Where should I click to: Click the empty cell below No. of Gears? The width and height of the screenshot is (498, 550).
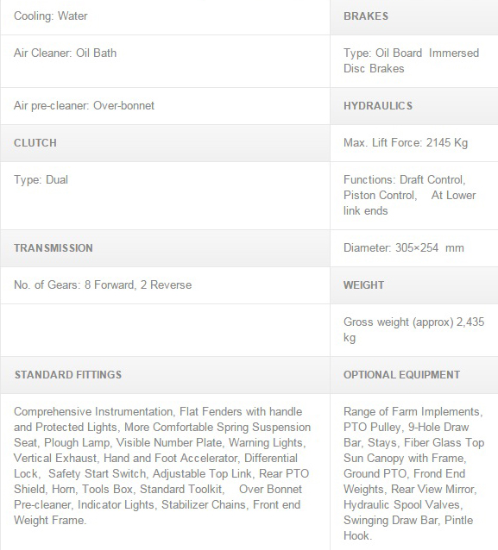pyautogui.click(x=165, y=330)
